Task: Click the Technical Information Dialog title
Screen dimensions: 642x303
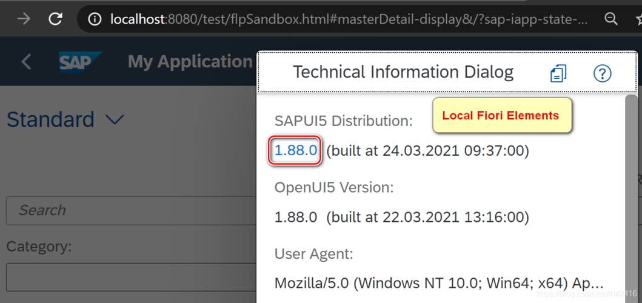Action: tap(403, 72)
